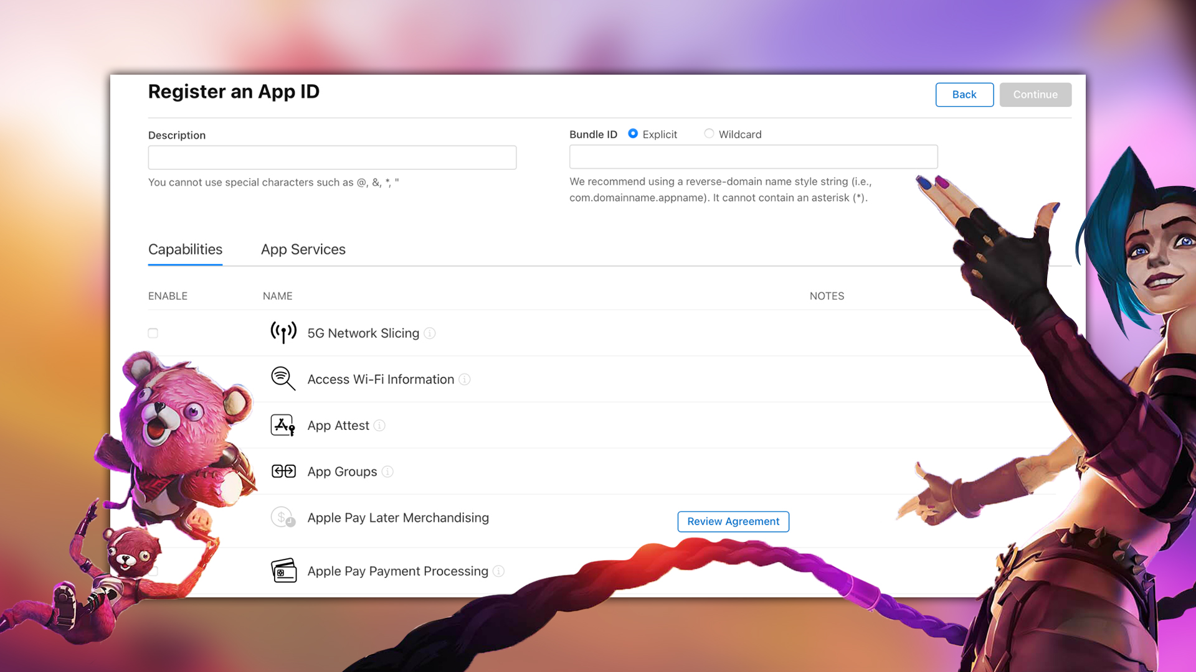1196x672 pixels.
Task: Open info tooltip next to App Groups
Action: 387,472
